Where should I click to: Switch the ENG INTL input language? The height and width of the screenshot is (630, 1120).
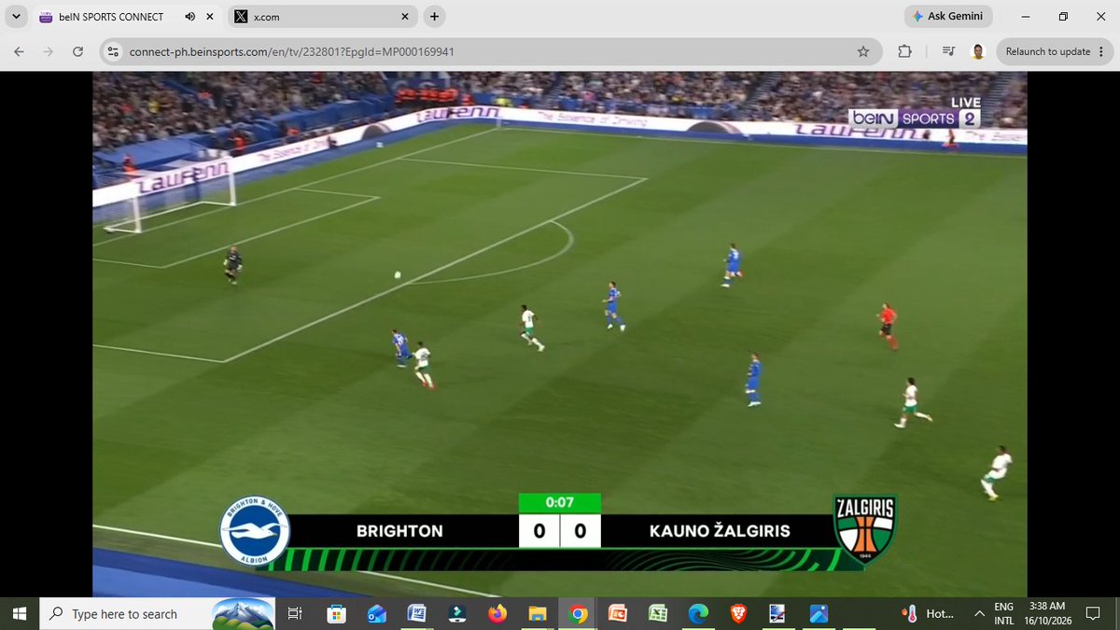click(x=1003, y=613)
